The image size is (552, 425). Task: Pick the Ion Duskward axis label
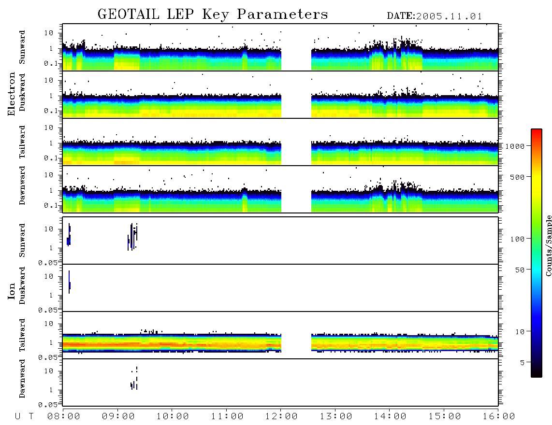tap(22, 285)
